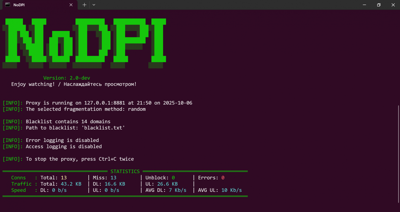Screen dimensions: 400x212
Task: Open a new terminal tab with the plus button
Action: (84, 5)
